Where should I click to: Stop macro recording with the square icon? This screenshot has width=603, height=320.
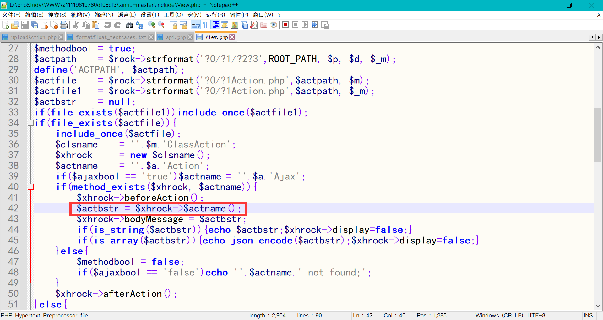(295, 25)
